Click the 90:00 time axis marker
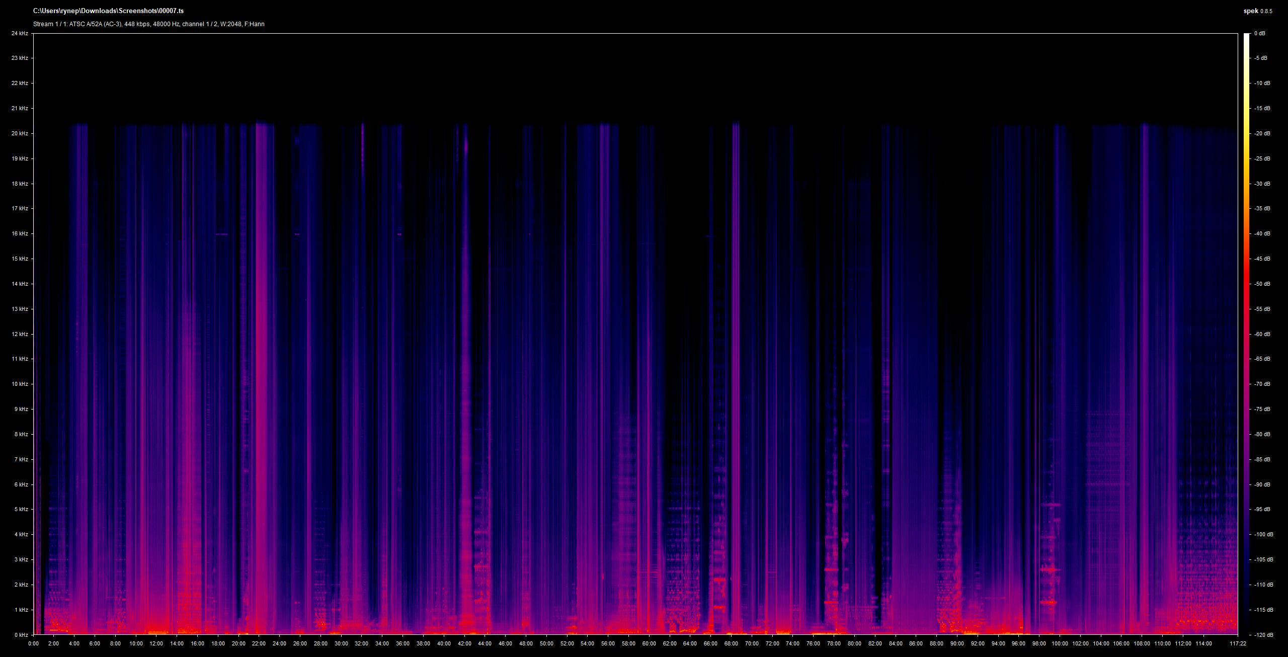Viewport: 1288px width, 657px height. (x=957, y=643)
